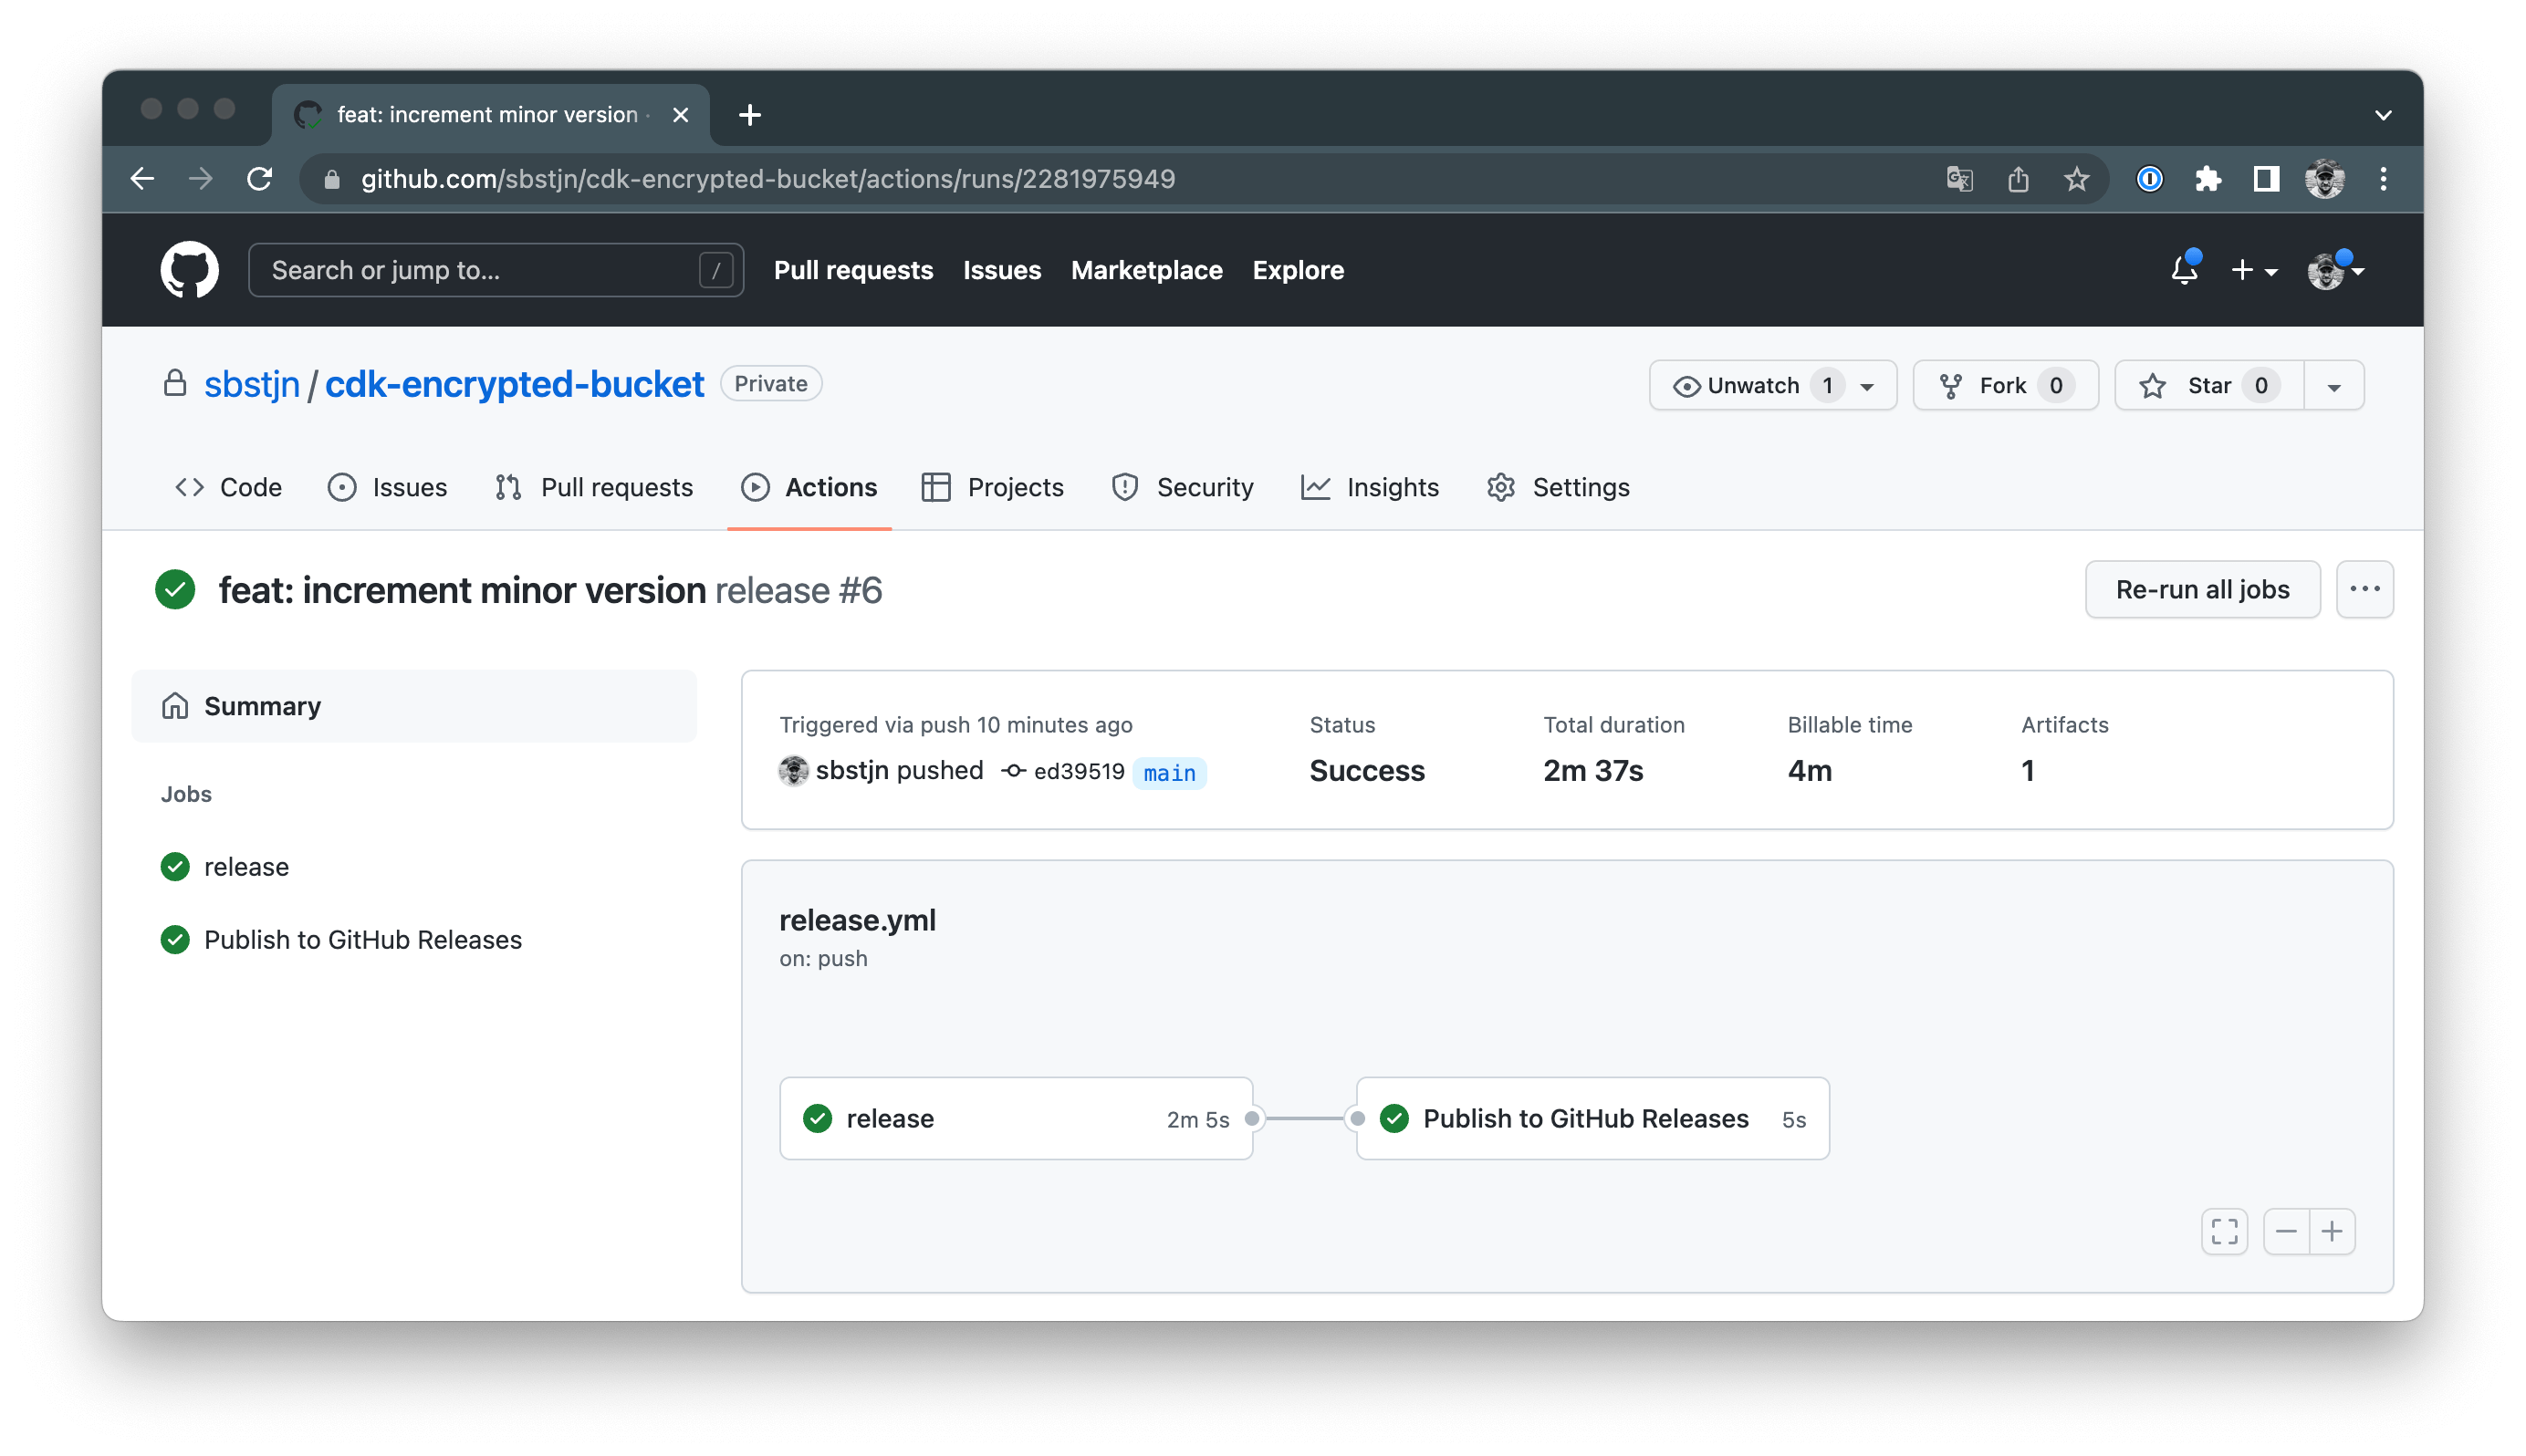Open notifications via the bell icon
Viewport: 2526px width, 1456px height.
[2184, 270]
